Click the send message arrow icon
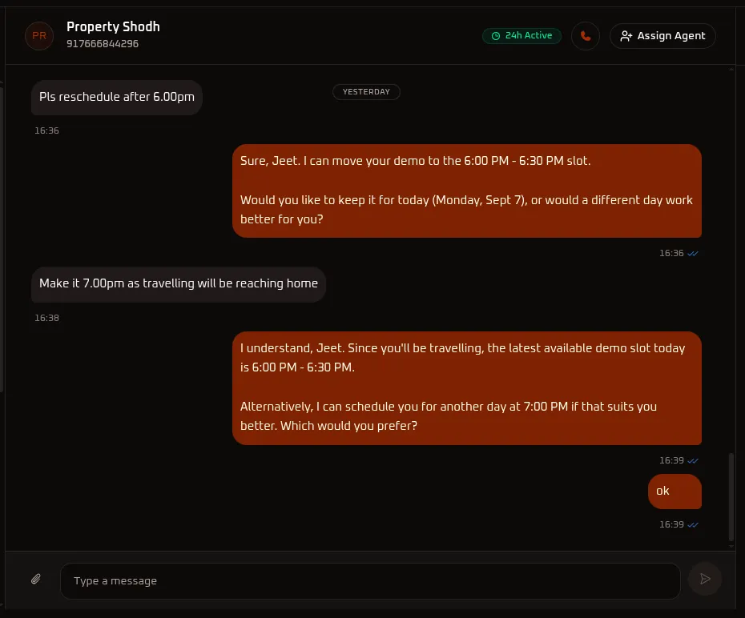Image resolution: width=745 pixels, height=618 pixels. [x=705, y=579]
